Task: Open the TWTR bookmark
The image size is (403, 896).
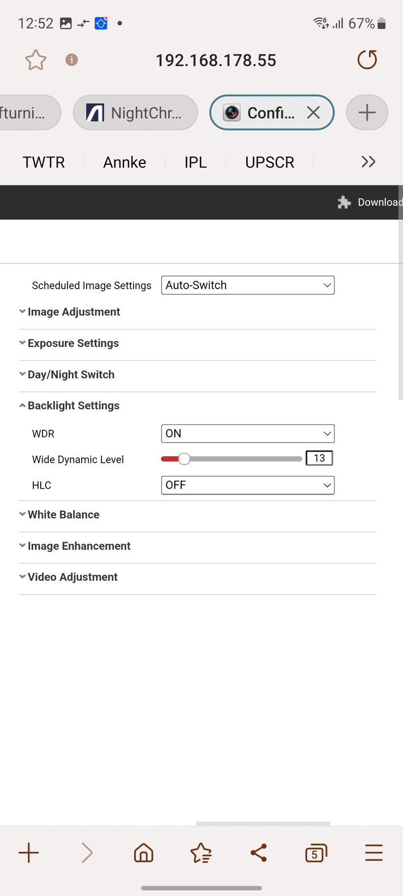Action: 43,162
